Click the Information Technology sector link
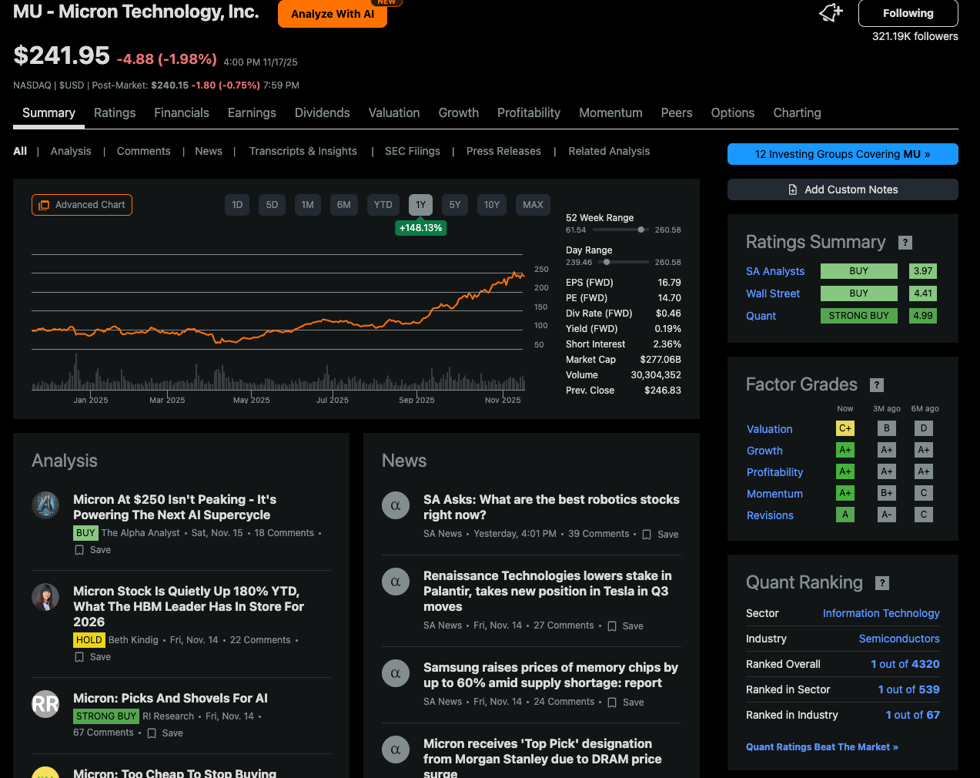The height and width of the screenshot is (778, 980). 881,613
